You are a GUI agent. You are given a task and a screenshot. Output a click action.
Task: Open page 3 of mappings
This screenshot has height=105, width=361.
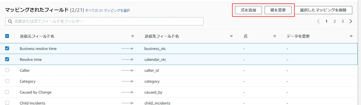343,21
